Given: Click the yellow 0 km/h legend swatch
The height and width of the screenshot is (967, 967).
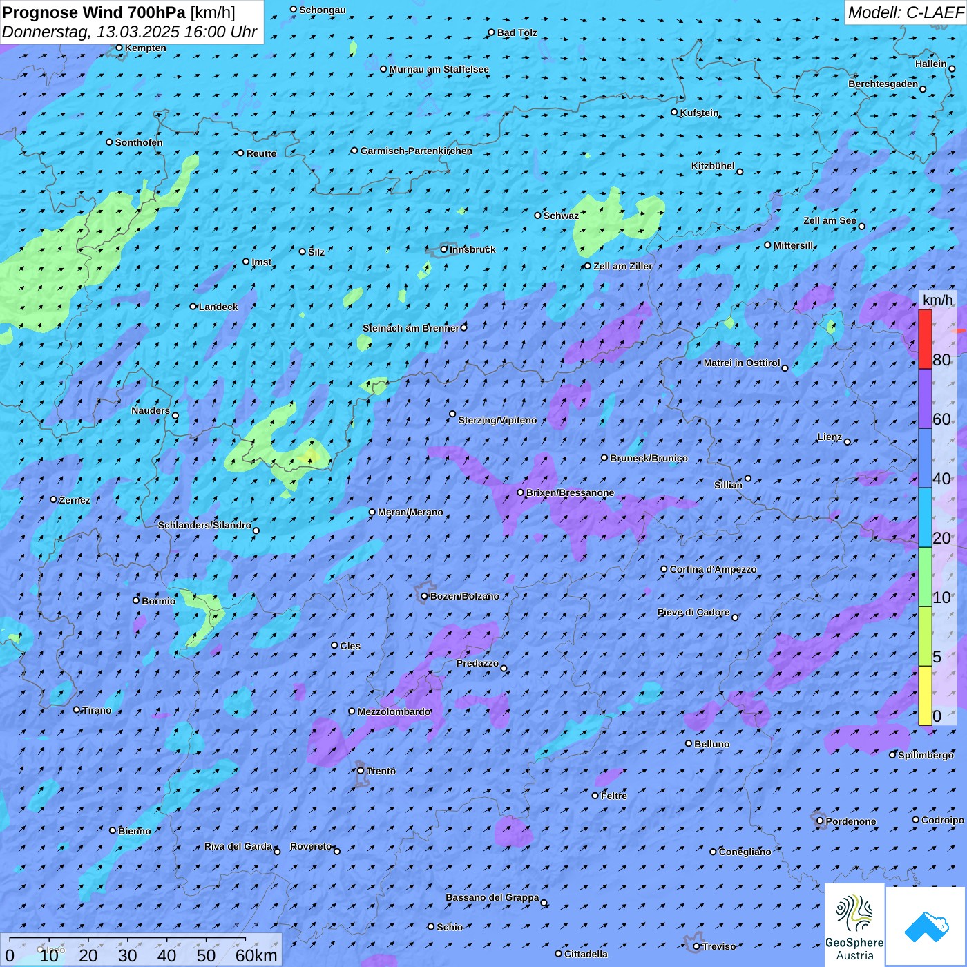Looking at the screenshot, I should tap(925, 696).
